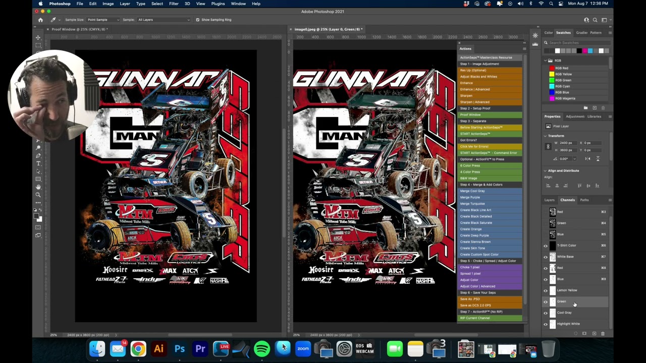Screen dimensions: 646x363
Task: Select the Type tool
Action: [x=38, y=163]
